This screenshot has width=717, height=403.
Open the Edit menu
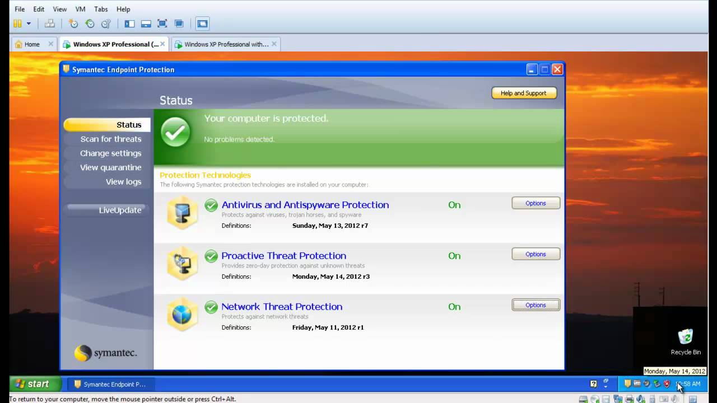39,9
